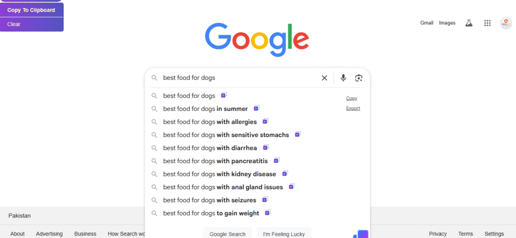This screenshot has height=238, width=516.
Task: Open the Google apps grid
Action: [x=487, y=23]
